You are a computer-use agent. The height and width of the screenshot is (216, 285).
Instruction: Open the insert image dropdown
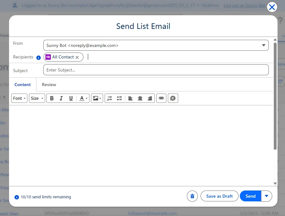click(97, 98)
